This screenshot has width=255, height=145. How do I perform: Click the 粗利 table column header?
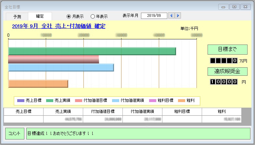[222, 112]
